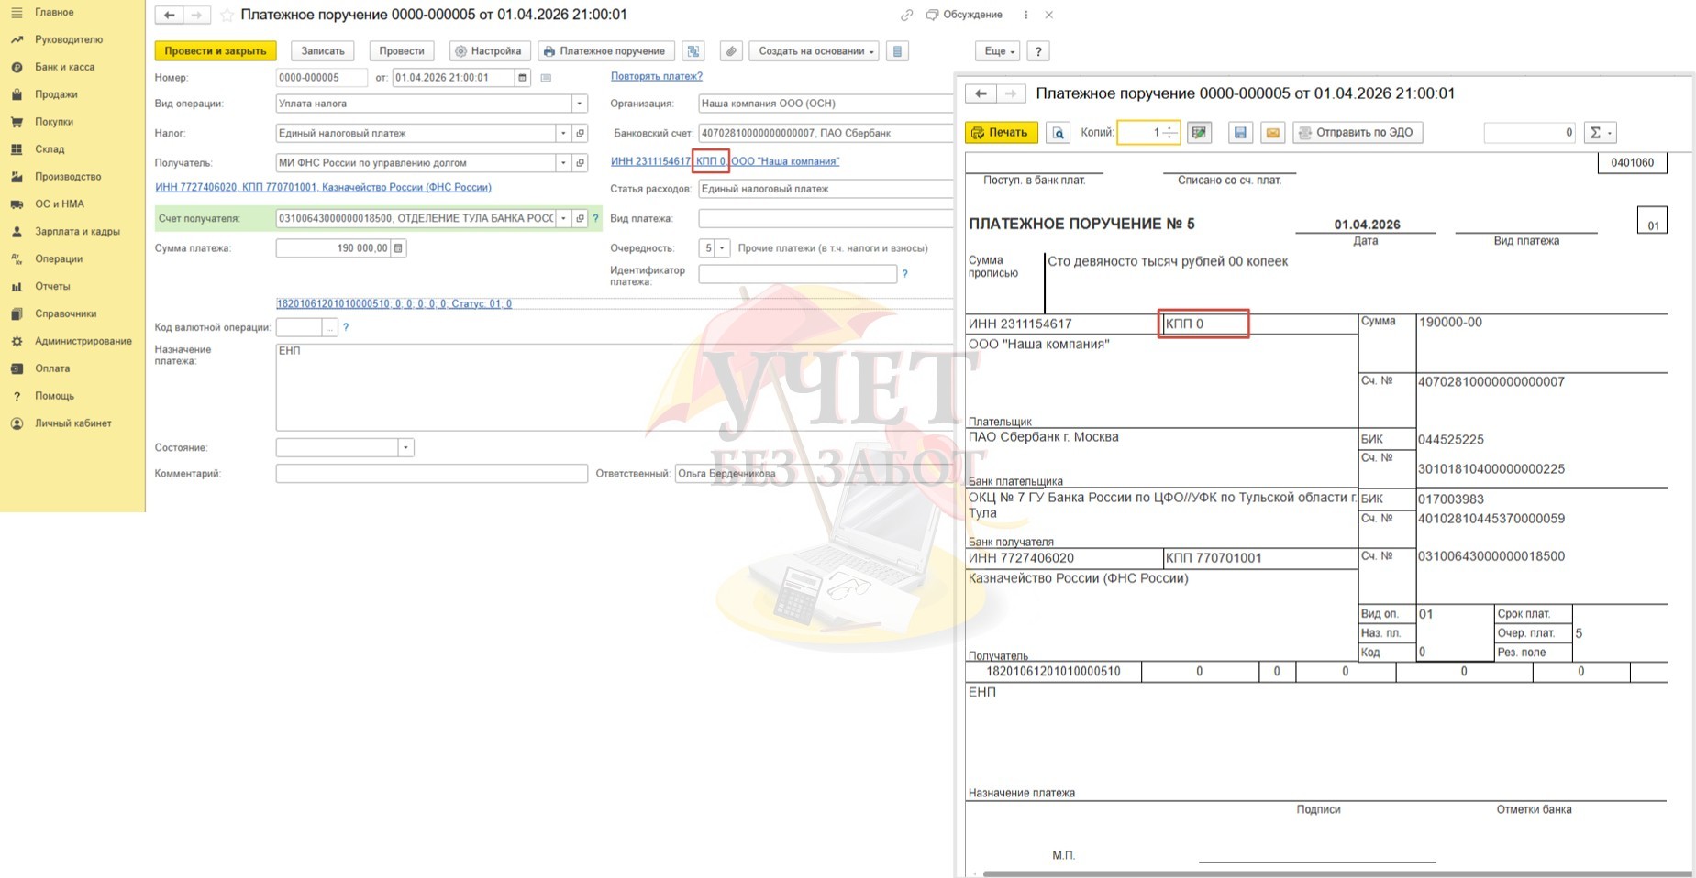Click the Повторять платеж? link
This screenshot has width=1696, height=878.
click(656, 76)
